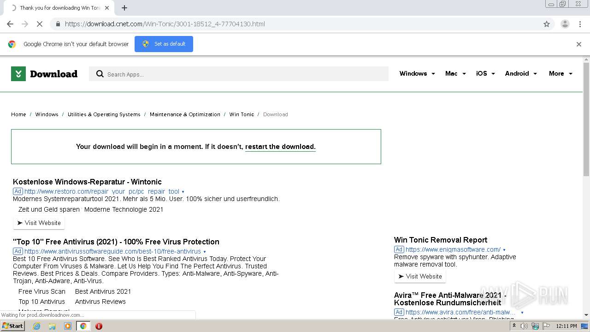Open the Avira Free Anti-Malware ad headline
The image size is (590, 332).
click(450, 299)
